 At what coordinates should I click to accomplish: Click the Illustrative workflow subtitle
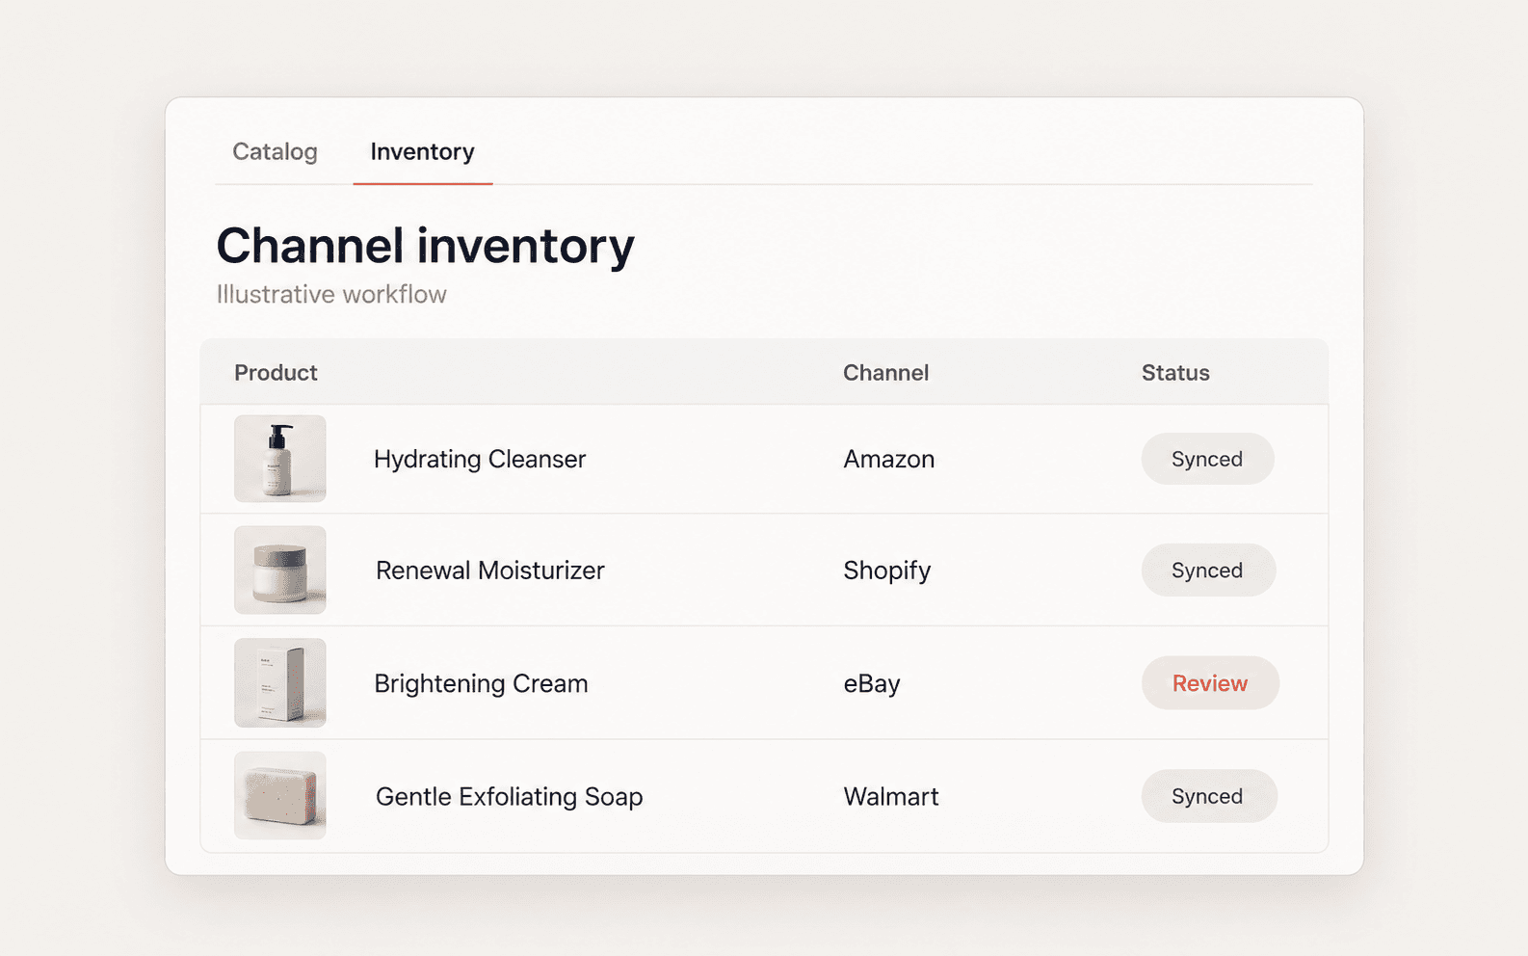coord(331,294)
